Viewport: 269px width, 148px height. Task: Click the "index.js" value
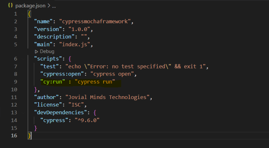coord(75,44)
